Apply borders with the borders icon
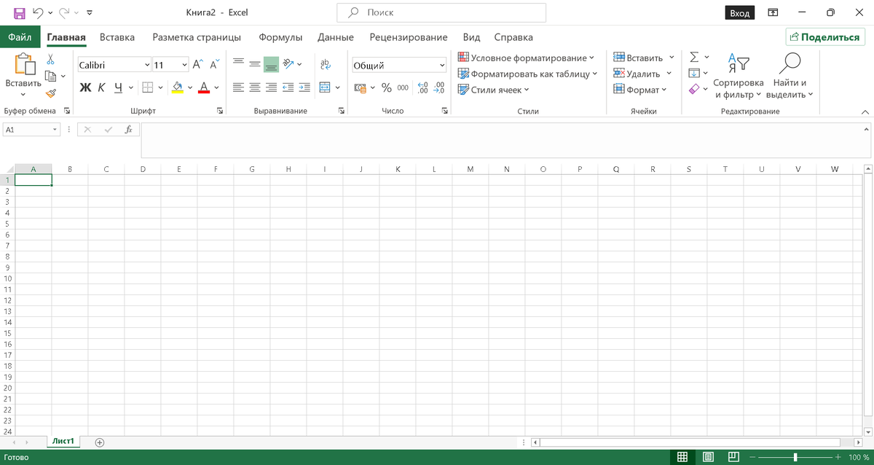The height and width of the screenshot is (465, 874). pyautogui.click(x=148, y=87)
